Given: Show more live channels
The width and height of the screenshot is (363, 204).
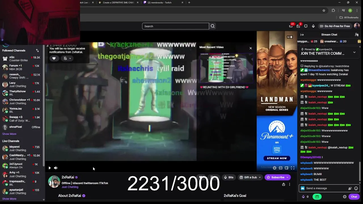Looking at the screenshot, I should [9, 199].
